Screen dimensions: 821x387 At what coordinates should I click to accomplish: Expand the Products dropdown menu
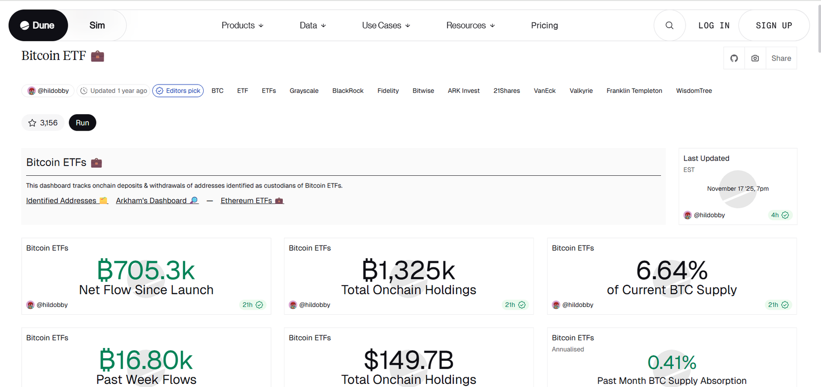[x=242, y=25]
